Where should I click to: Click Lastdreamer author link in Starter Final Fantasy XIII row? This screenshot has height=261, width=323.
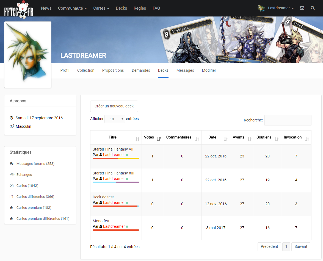114,179
